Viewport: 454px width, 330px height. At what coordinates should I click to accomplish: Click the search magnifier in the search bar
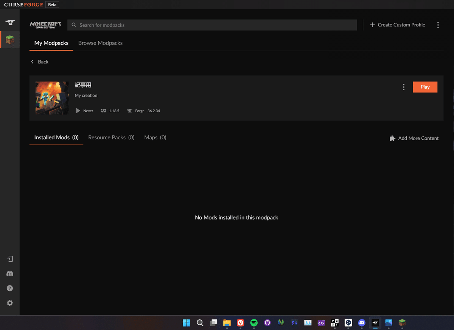73,25
